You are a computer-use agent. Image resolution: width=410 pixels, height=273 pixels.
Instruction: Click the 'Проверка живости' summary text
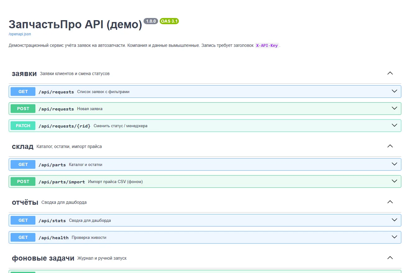click(89, 238)
